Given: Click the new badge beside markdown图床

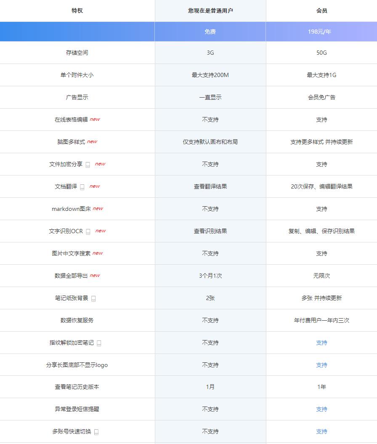Looking at the screenshot, I should 98,208.
